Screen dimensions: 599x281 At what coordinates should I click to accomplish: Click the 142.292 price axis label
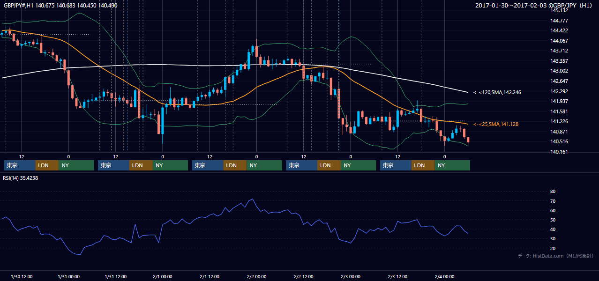point(560,91)
